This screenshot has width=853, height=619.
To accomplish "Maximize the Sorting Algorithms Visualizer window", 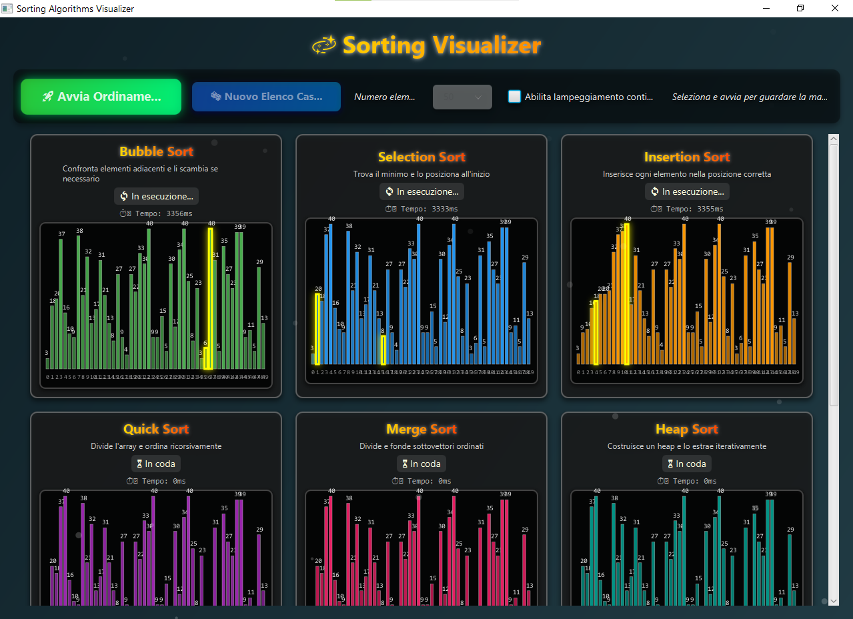I will pyautogui.click(x=800, y=9).
